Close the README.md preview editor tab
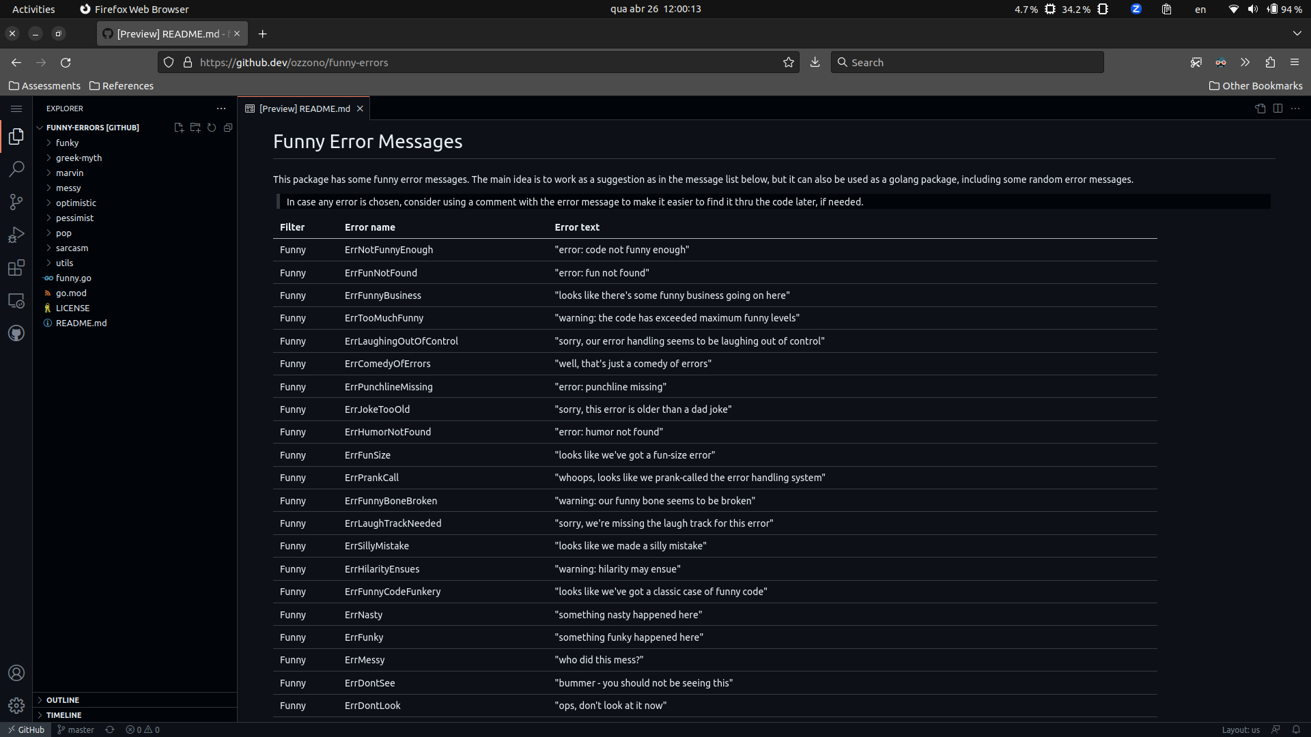Image resolution: width=1311 pixels, height=737 pixels. [x=360, y=109]
